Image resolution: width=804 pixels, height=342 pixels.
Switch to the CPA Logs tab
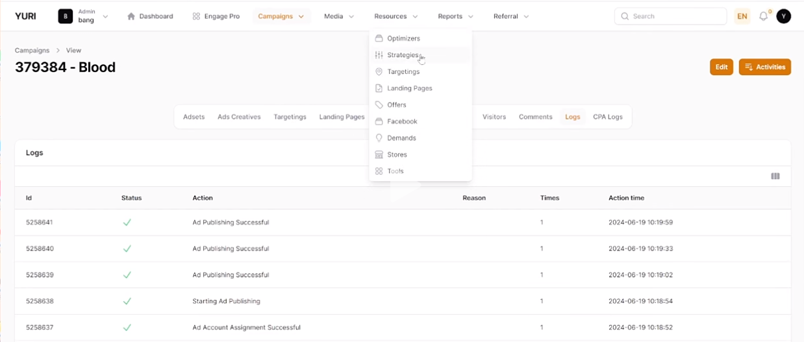click(607, 117)
